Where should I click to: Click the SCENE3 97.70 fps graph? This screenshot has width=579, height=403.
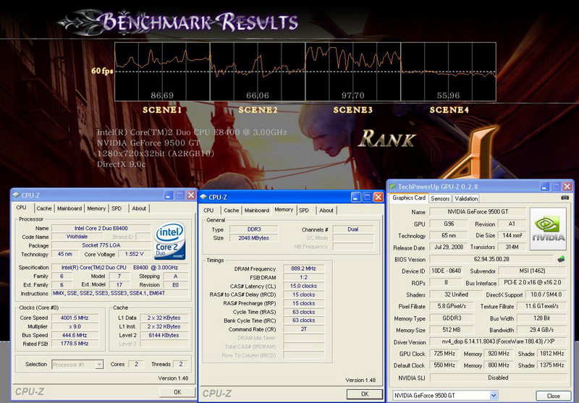point(352,72)
